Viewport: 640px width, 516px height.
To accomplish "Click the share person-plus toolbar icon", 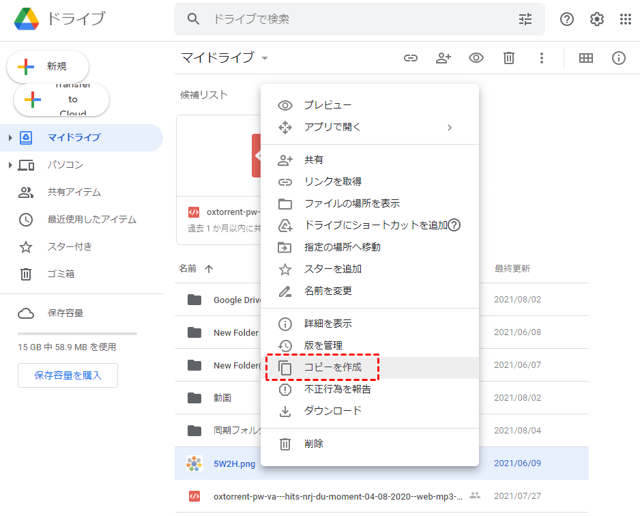I will (443, 58).
